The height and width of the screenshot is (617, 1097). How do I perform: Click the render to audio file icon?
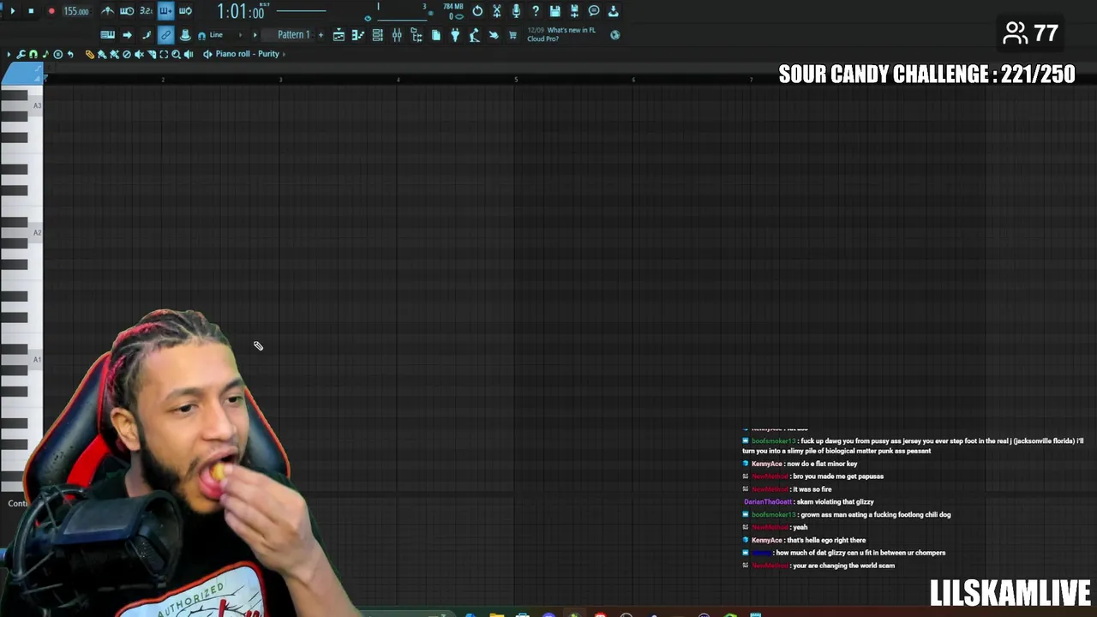point(574,11)
